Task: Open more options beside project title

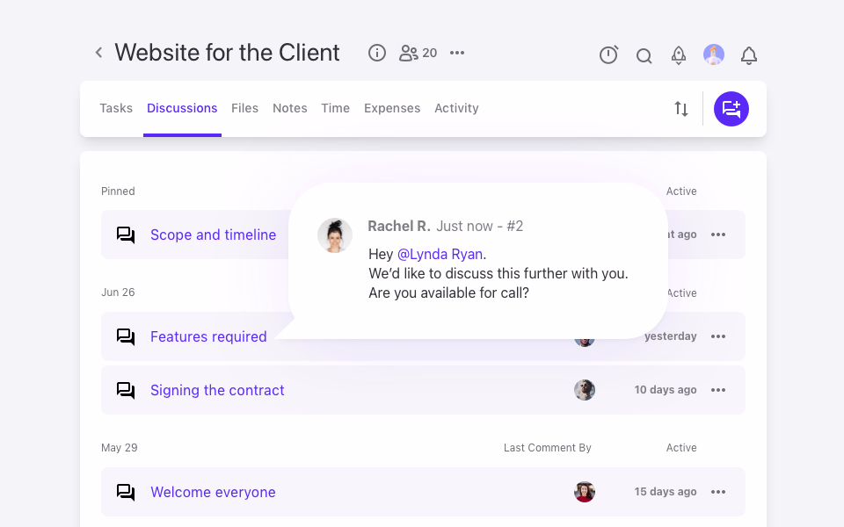Action: coord(457,53)
